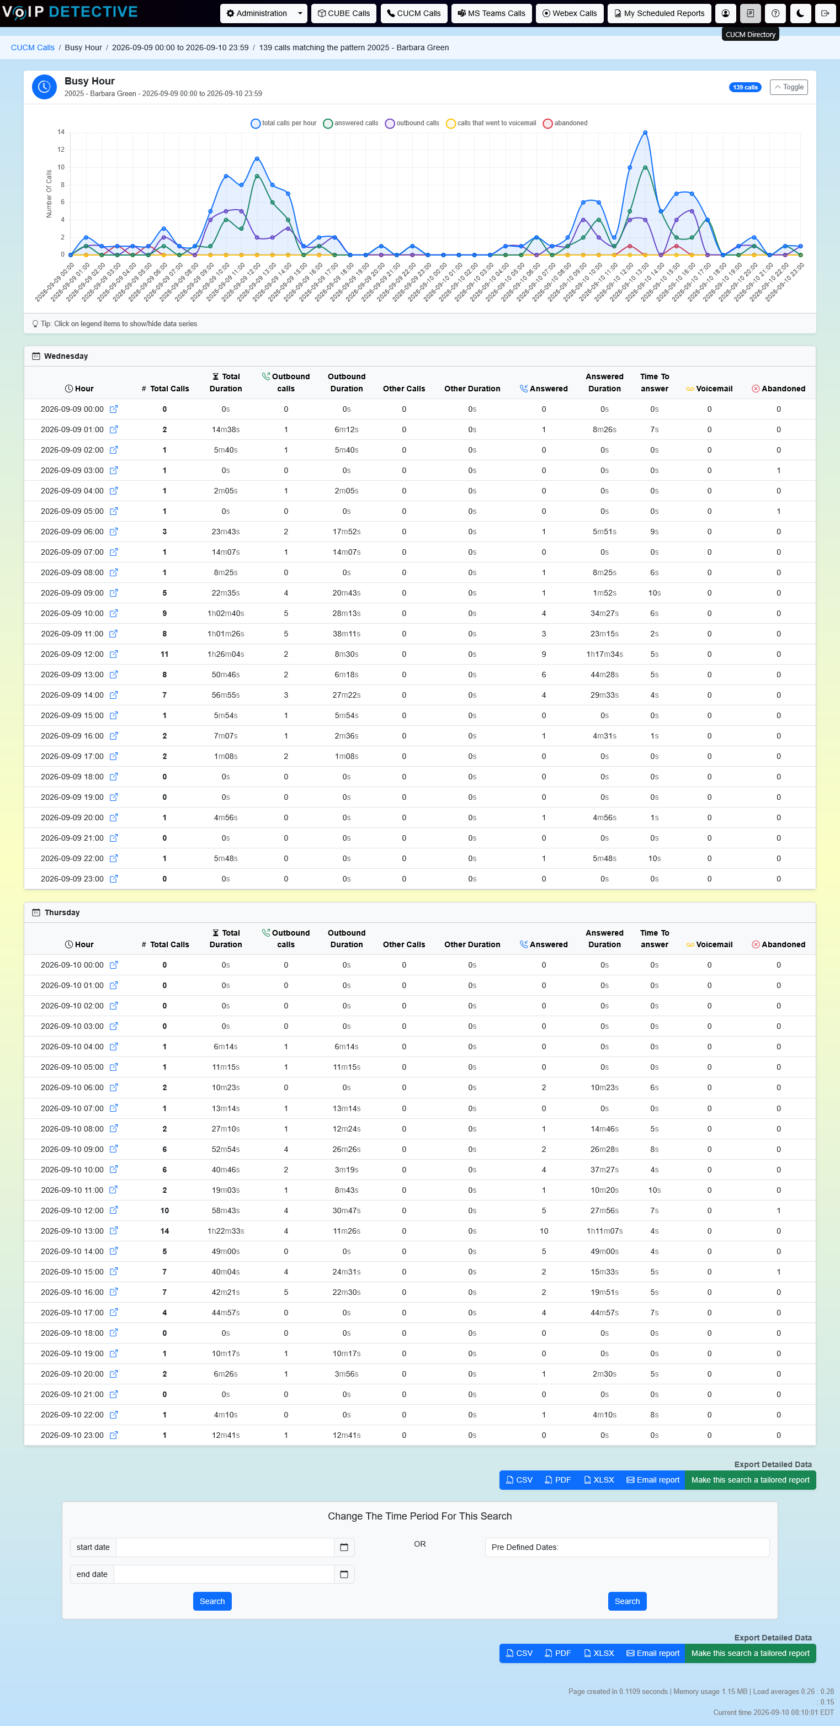Toggle 'calls that went to voicemail' series
Image resolution: width=840 pixels, height=1726 pixels.
click(491, 123)
